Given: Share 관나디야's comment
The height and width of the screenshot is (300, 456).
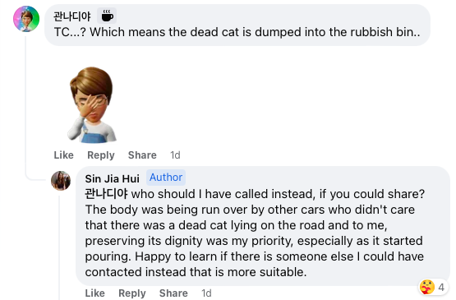Looking at the screenshot, I should [142, 155].
